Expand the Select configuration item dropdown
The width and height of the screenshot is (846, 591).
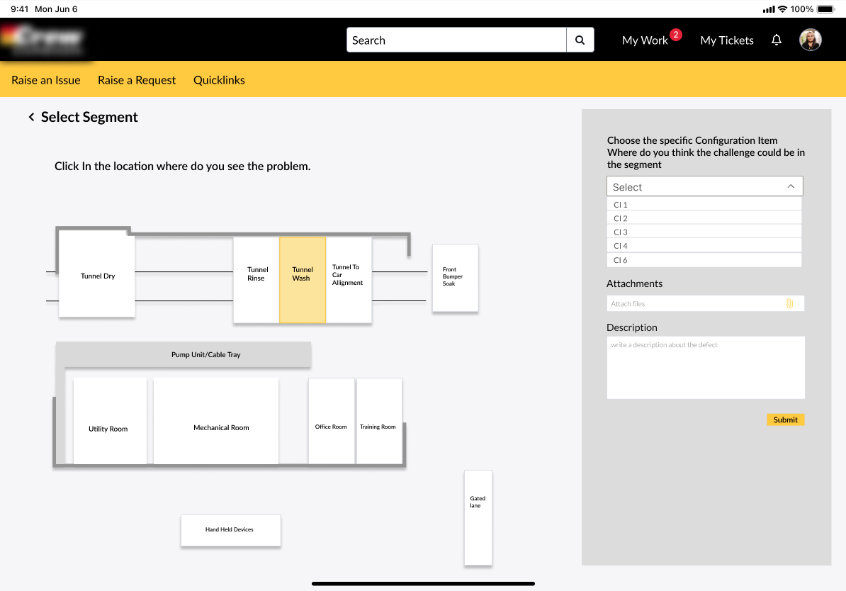pyautogui.click(x=704, y=187)
